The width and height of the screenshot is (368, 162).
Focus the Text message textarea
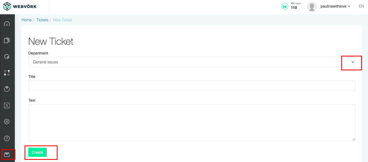(192, 123)
